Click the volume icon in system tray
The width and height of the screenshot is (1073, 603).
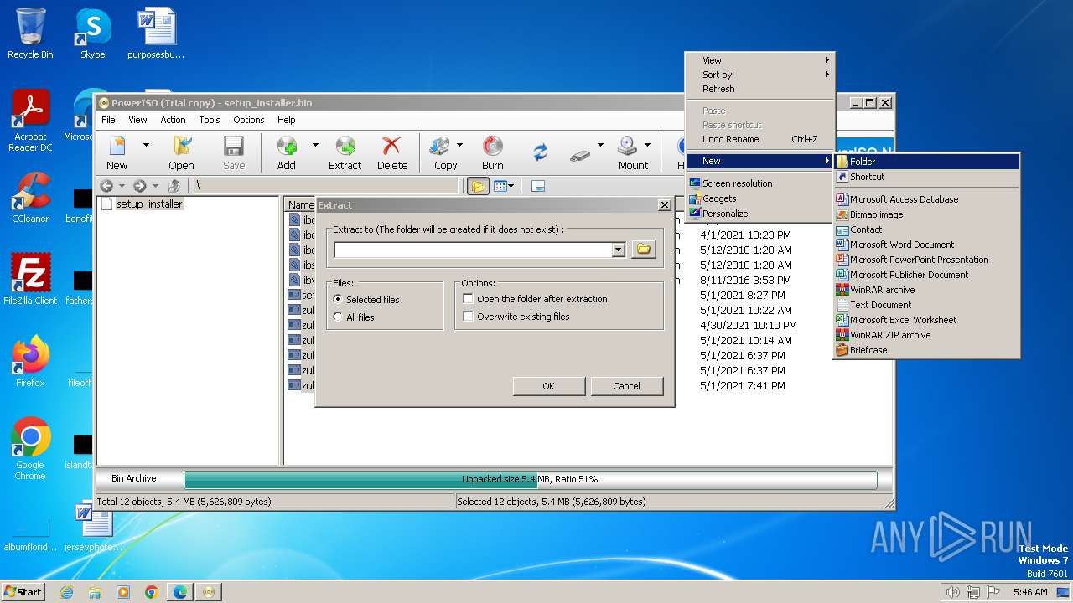(x=952, y=592)
